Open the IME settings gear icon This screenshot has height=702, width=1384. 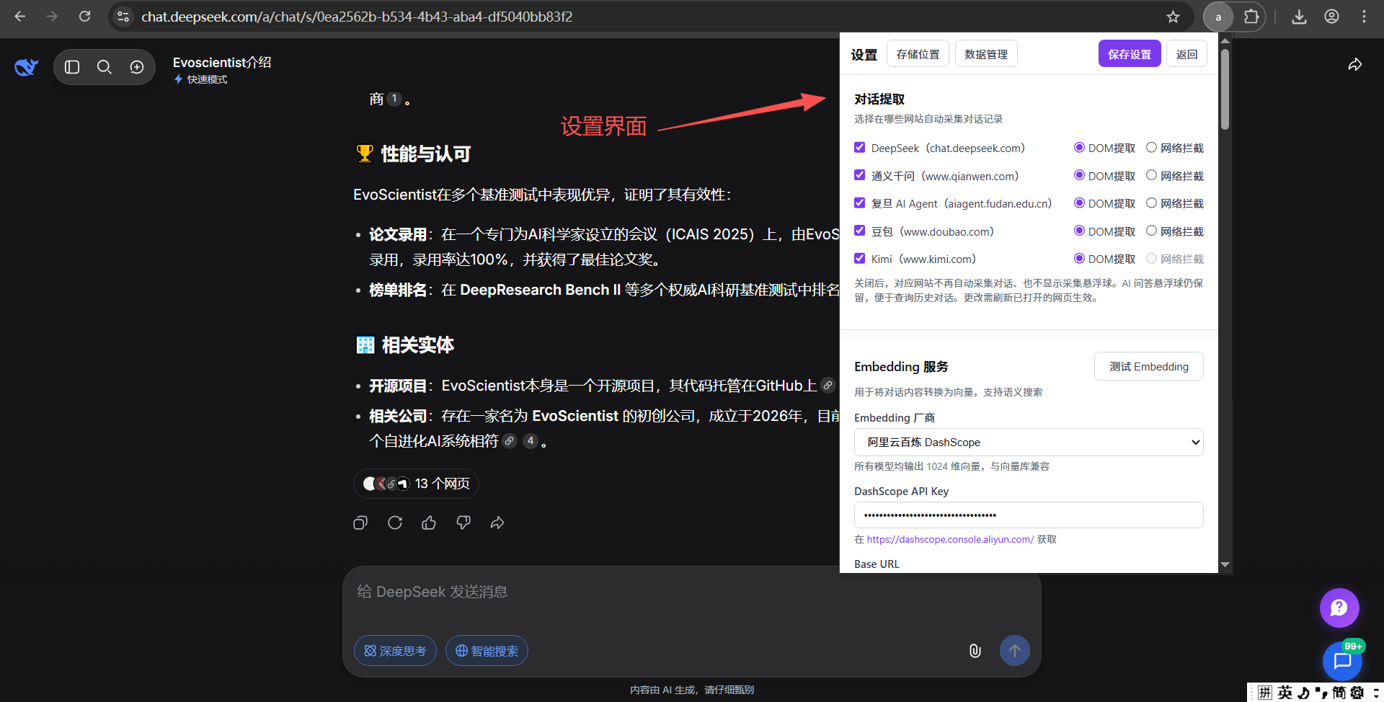click(x=1357, y=693)
